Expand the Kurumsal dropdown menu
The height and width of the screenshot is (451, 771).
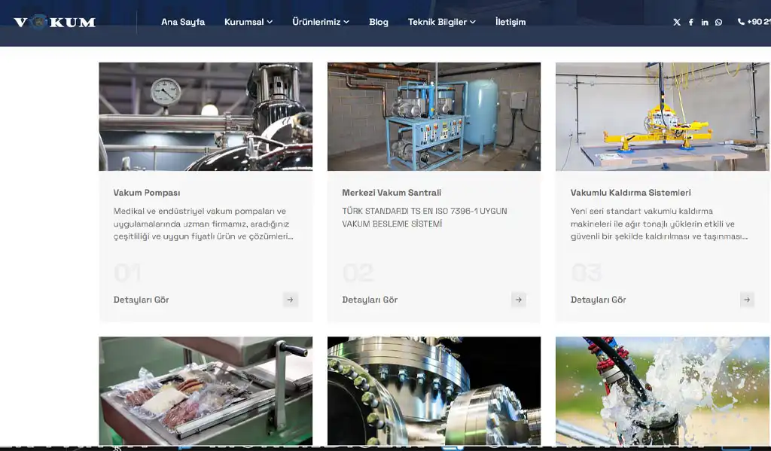248,22
